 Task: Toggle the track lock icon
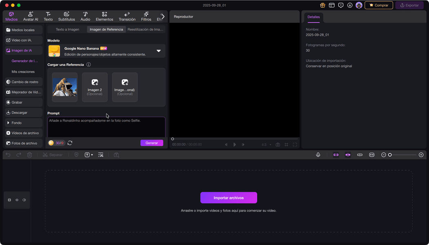pos(9,200)
